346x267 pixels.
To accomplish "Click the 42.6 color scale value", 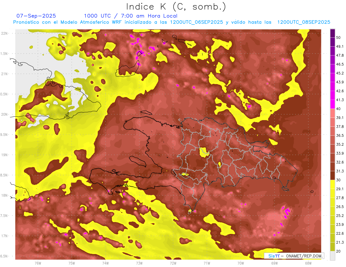I will click(x=340, y=91).
